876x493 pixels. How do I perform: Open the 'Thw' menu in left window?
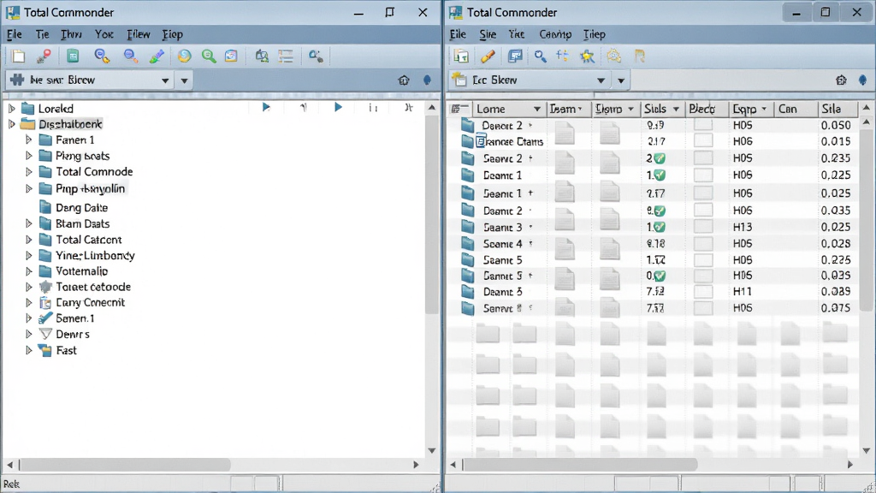click(71, 34)
